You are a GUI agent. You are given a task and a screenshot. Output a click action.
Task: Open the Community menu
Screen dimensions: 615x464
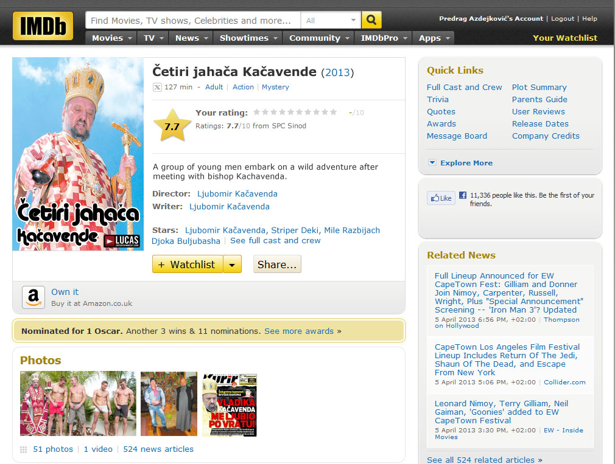(x=318, y=38)
